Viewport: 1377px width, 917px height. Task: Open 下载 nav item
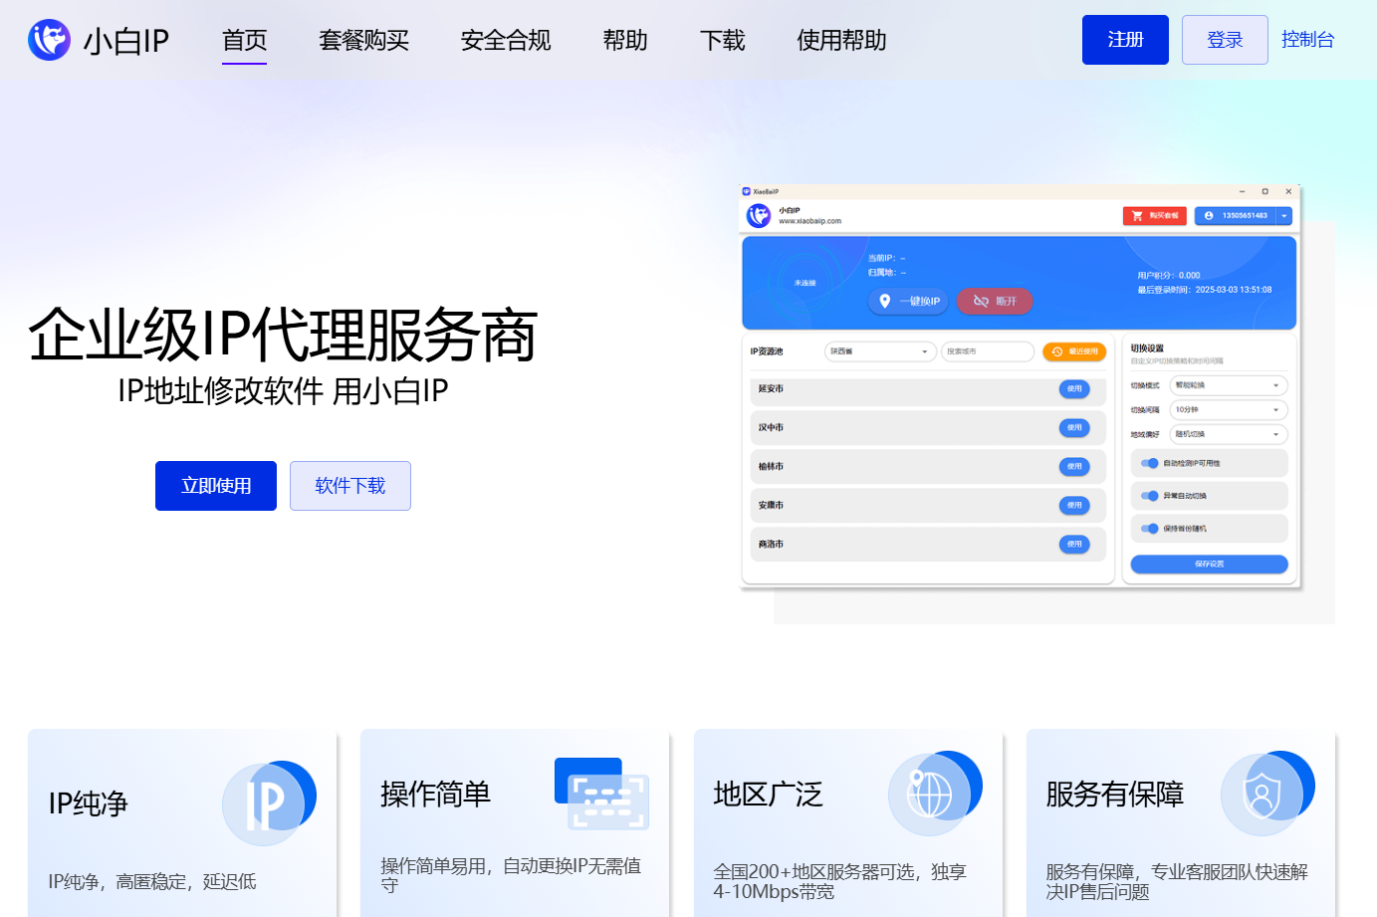click(x=723, y=40)
